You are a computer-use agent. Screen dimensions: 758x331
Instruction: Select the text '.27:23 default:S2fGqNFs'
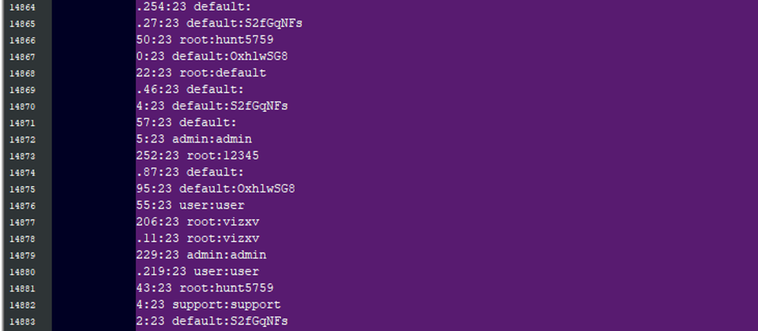point(220,23)
